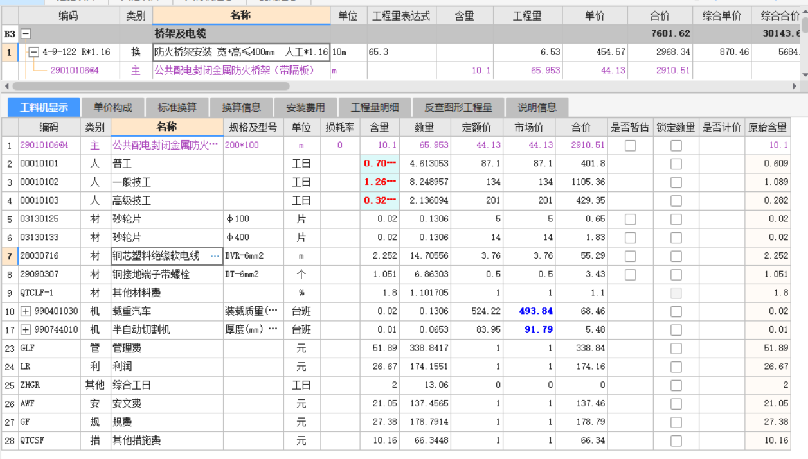Select the 一般技工 content cell 1.26
This screenshot has height=459, width=808.
pos(379,182)
